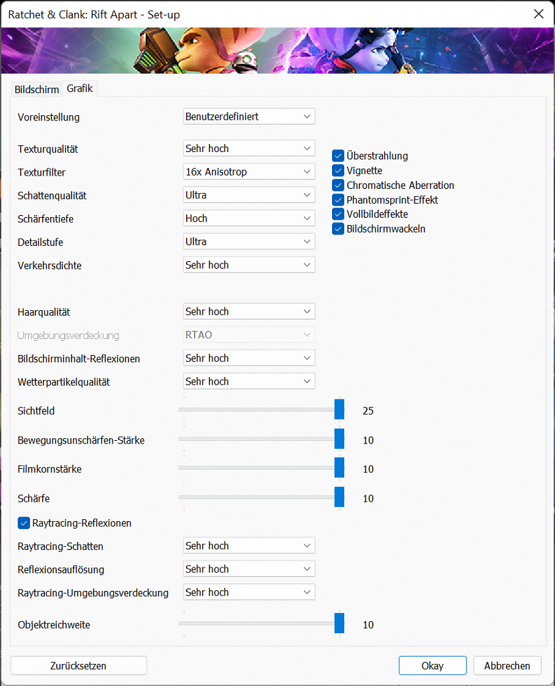Disable Vollbildeffekte checkbox

click(x=338, y=214)
